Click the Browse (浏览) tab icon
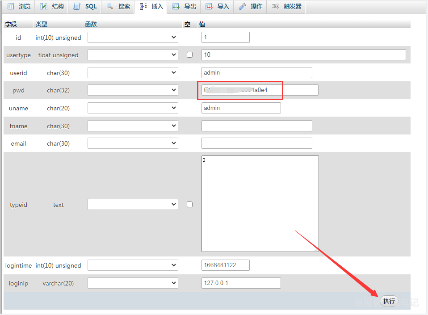This screenshot has width=428, height=315. (11, 6)
